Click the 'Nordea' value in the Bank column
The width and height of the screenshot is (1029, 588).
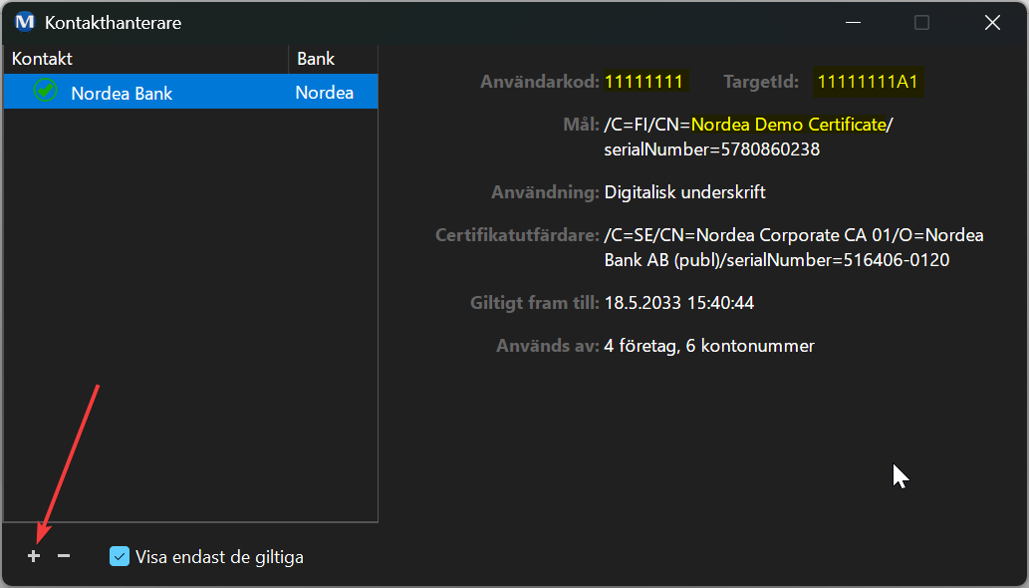[x=324, y=93]
